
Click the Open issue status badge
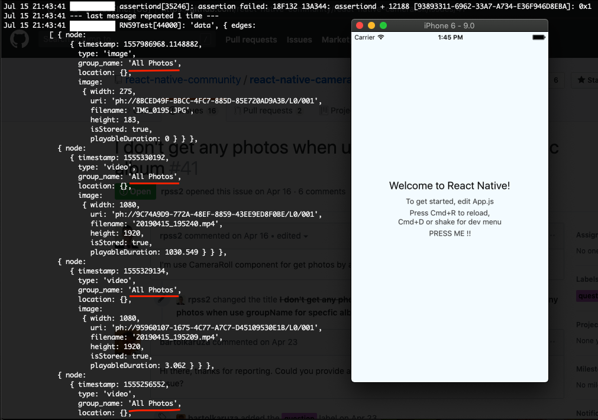click(135, 191)
